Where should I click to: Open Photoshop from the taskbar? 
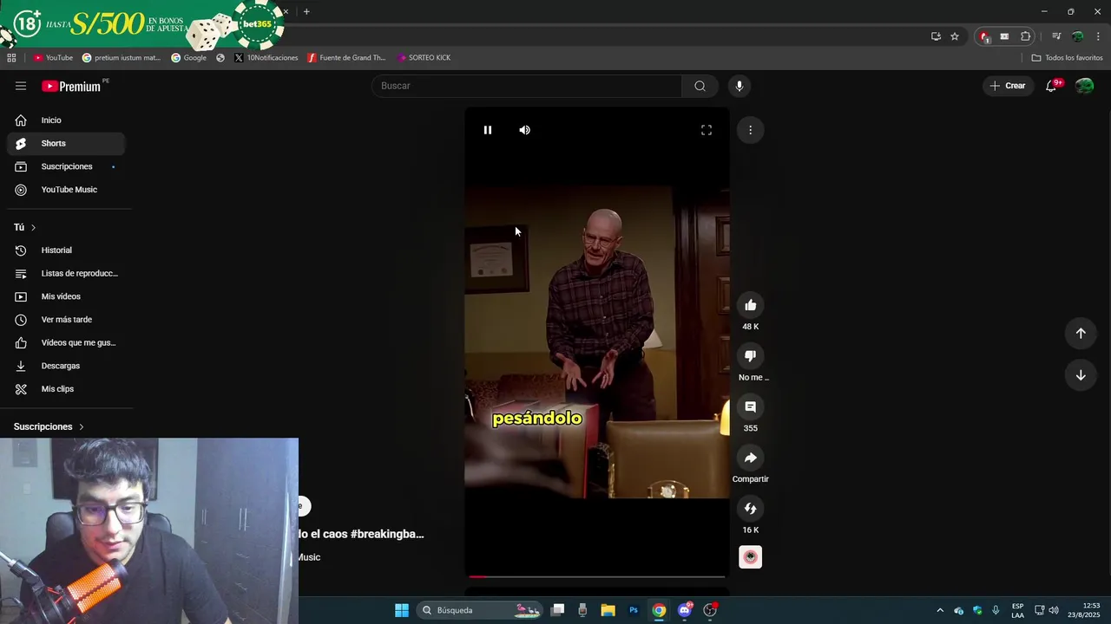634,610
